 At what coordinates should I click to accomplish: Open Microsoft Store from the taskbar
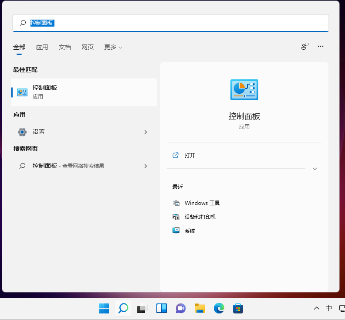238,309
